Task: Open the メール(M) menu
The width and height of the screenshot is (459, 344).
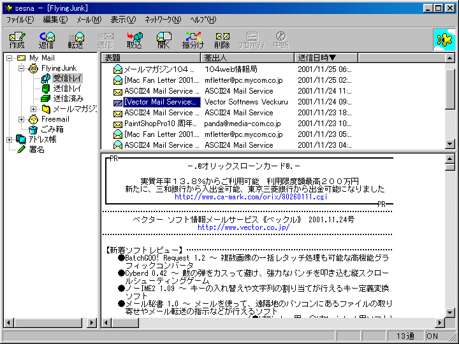Action: point(89,20)
